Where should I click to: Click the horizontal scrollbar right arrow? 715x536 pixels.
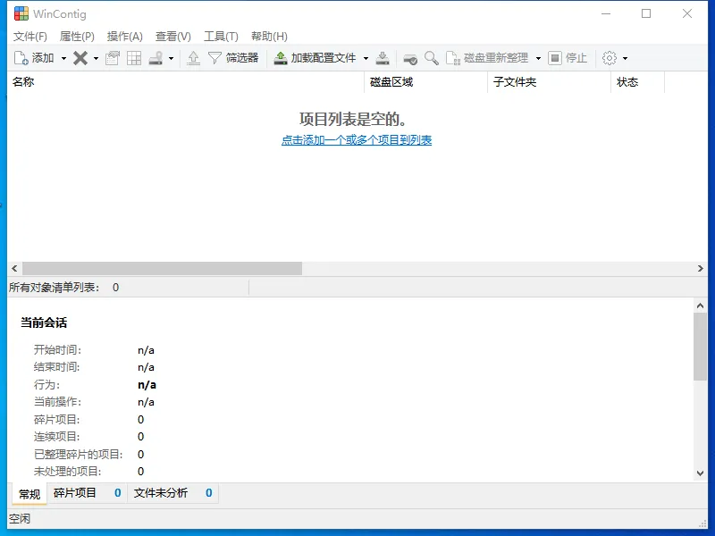702,268
